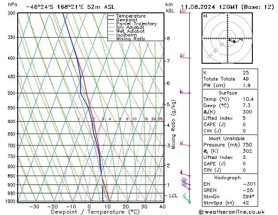Click the LCL level label
278x215 pixels.
(173, 196)
